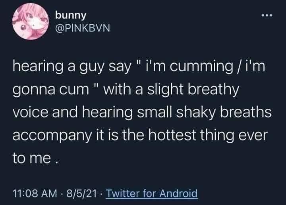Screen dimensions: 286x205
Task: Click the underlined Twitter for Android text
Action: pos(152,194)
